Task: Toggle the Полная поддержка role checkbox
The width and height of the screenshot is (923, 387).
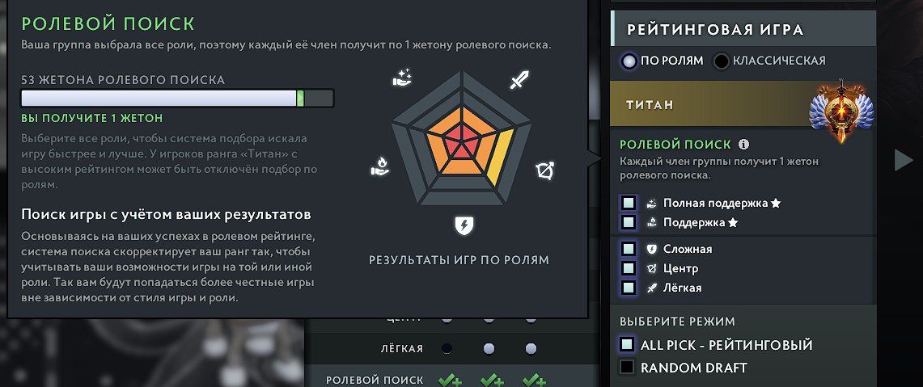Action: point(628,203)
